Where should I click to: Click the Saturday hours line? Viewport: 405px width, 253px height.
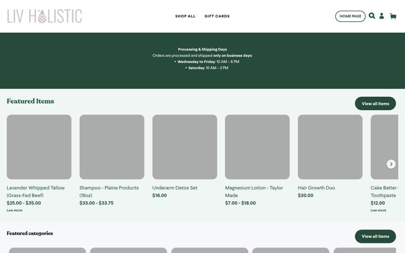tap(208, 68)
